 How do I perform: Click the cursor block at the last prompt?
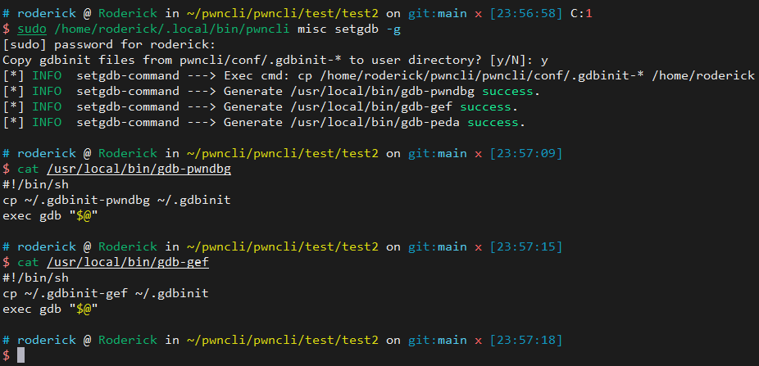pyautogui.click(x=21, y=355)
